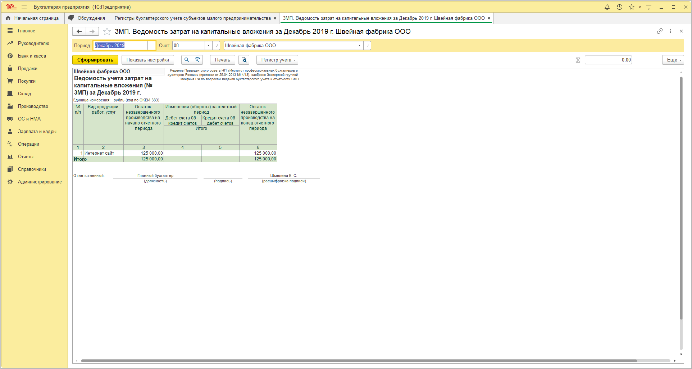Navigate forward with right arrow
The height and width of the screenshot is (369, 692).
[92, 32]
